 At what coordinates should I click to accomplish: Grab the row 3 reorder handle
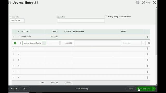(x=13, y=48)
